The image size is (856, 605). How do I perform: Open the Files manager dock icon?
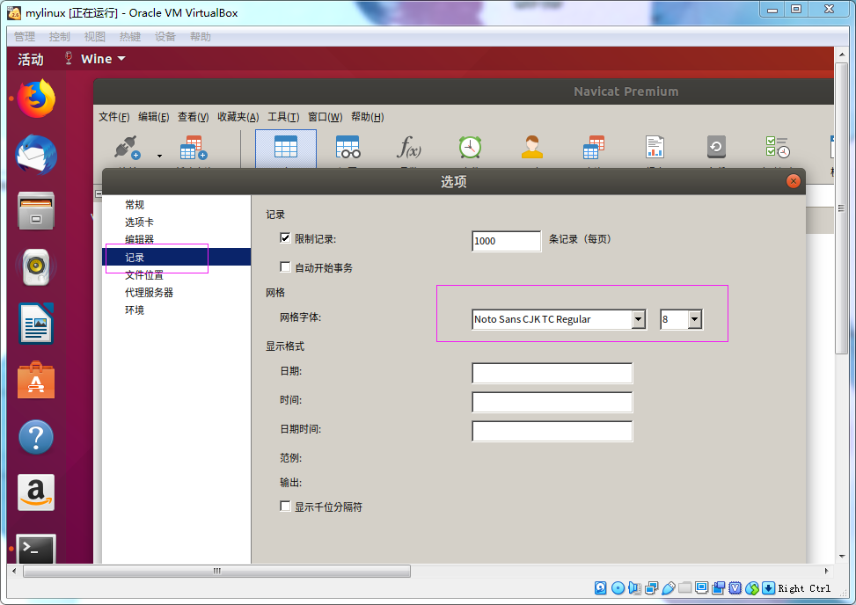(x=36, y=211)
